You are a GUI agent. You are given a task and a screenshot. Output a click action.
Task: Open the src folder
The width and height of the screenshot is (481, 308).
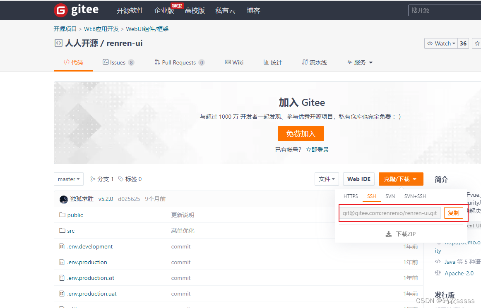tap(71, 231)
